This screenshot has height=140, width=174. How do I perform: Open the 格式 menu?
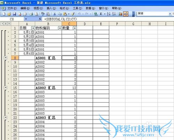[x=64, y=8]
